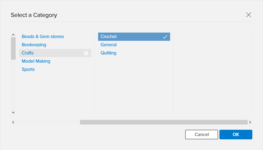Confirm selection with the OK button
This screenshot has width=263, height=150.
coord(236,134)
